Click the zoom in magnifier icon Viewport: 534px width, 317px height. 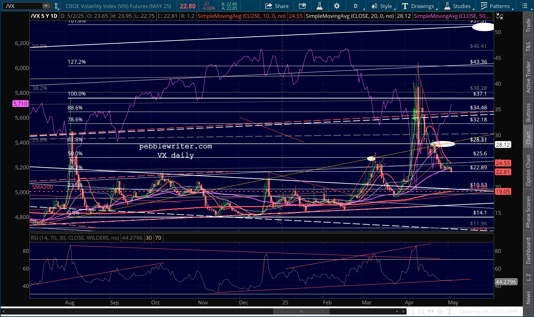point(421,311)
